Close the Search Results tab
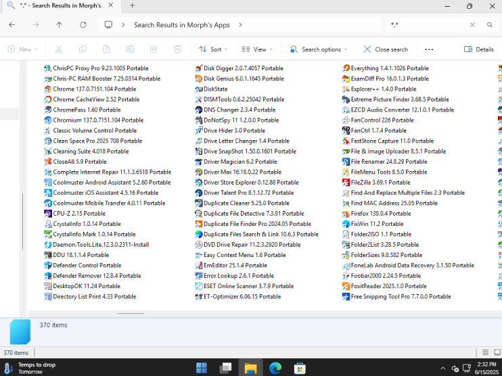The height and width of the screenshot is (376, 502). point(110,5)
